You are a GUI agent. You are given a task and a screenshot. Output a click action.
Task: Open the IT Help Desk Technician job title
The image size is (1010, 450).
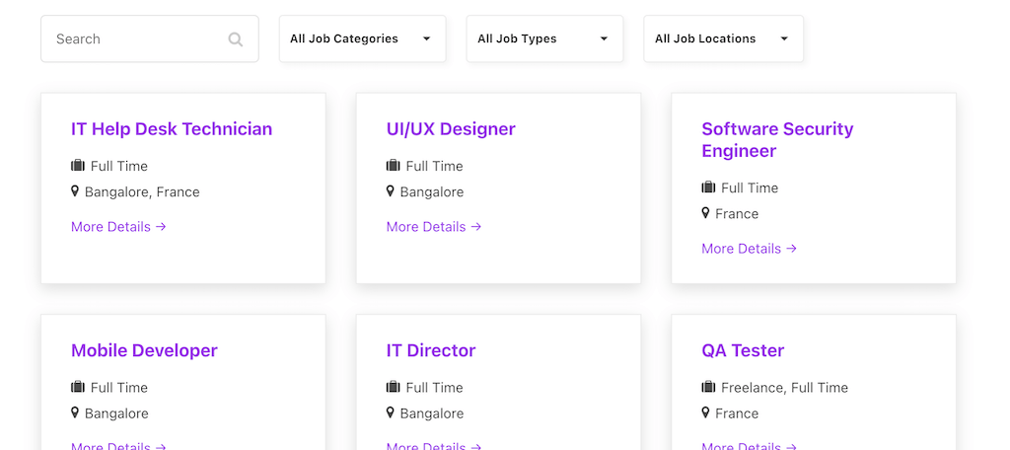172,129
